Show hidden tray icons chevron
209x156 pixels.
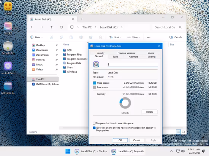pos(171,151)
